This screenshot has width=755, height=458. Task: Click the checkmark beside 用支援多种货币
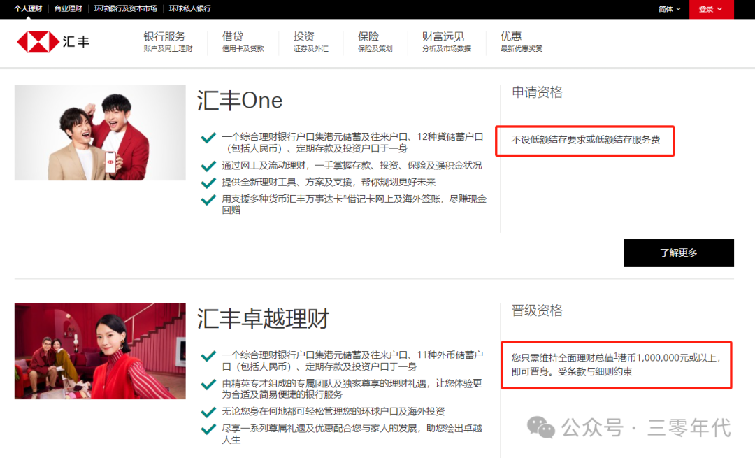click(x=208, y=200)
